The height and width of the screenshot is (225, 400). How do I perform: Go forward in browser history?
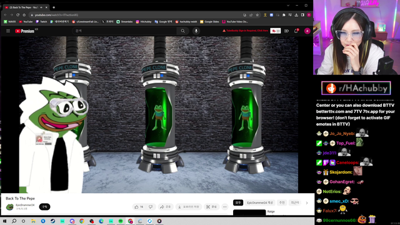click(x=11, y=15)
